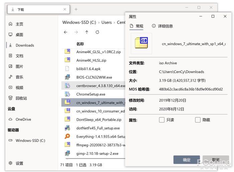
Task: Click Users in the breadcrumb path
Action: coord(107,22)
